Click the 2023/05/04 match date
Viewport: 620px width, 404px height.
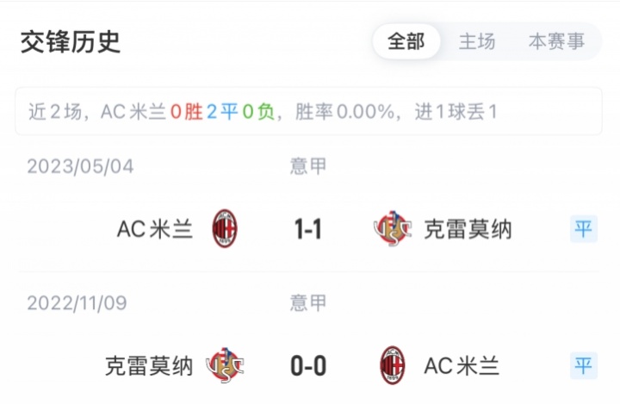pyautogui.click(x=80, y=165)
